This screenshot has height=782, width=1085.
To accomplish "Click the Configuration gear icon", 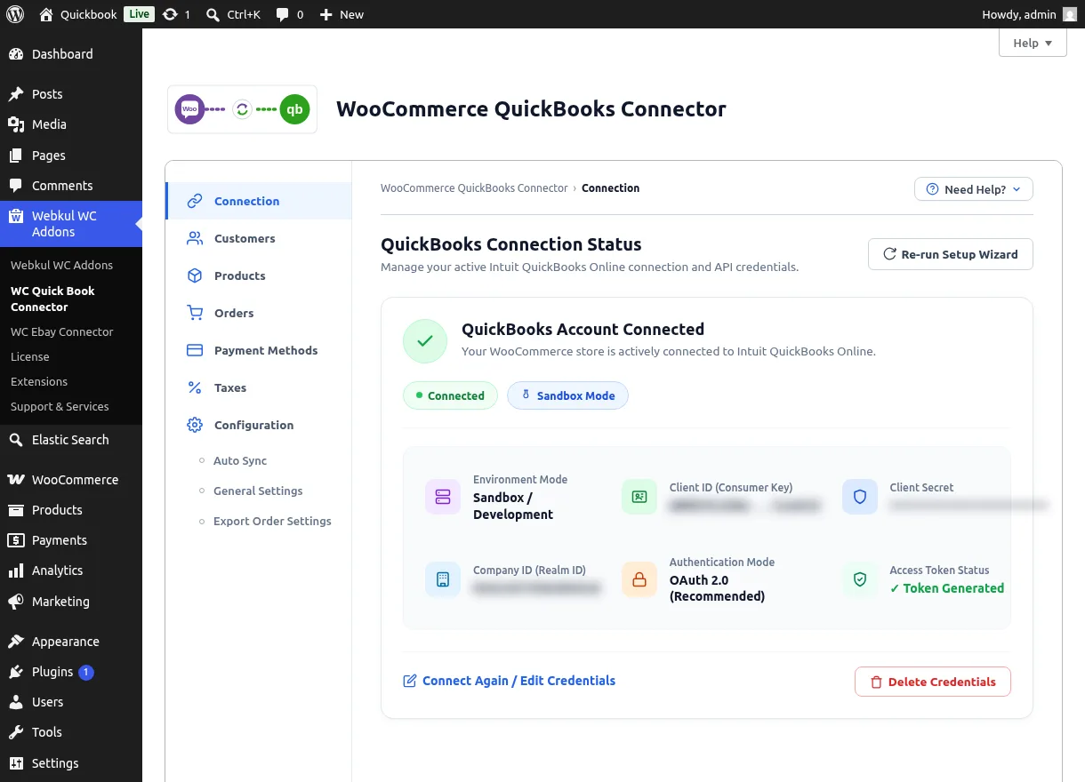I will click(x=195, y=425).
